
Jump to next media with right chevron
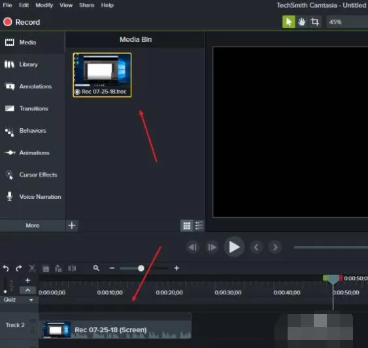pyautogui.click(x=275, y=247)
